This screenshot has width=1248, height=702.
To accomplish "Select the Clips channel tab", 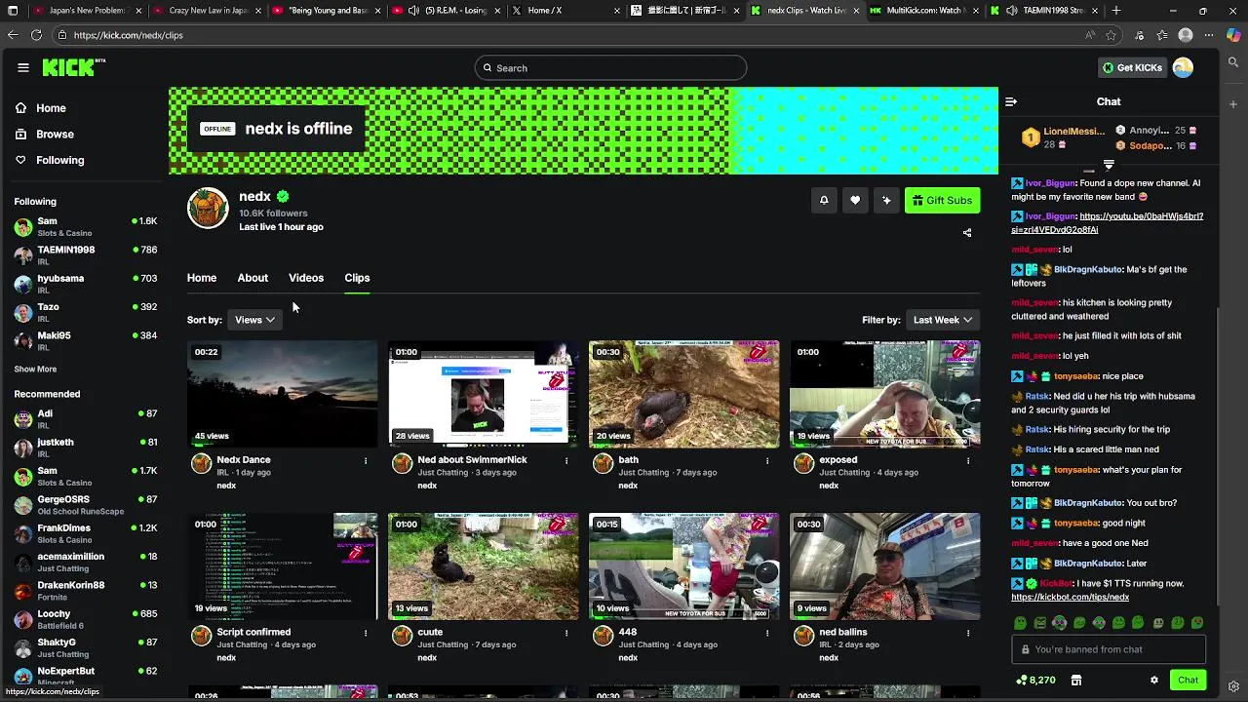I will (357, 278).
